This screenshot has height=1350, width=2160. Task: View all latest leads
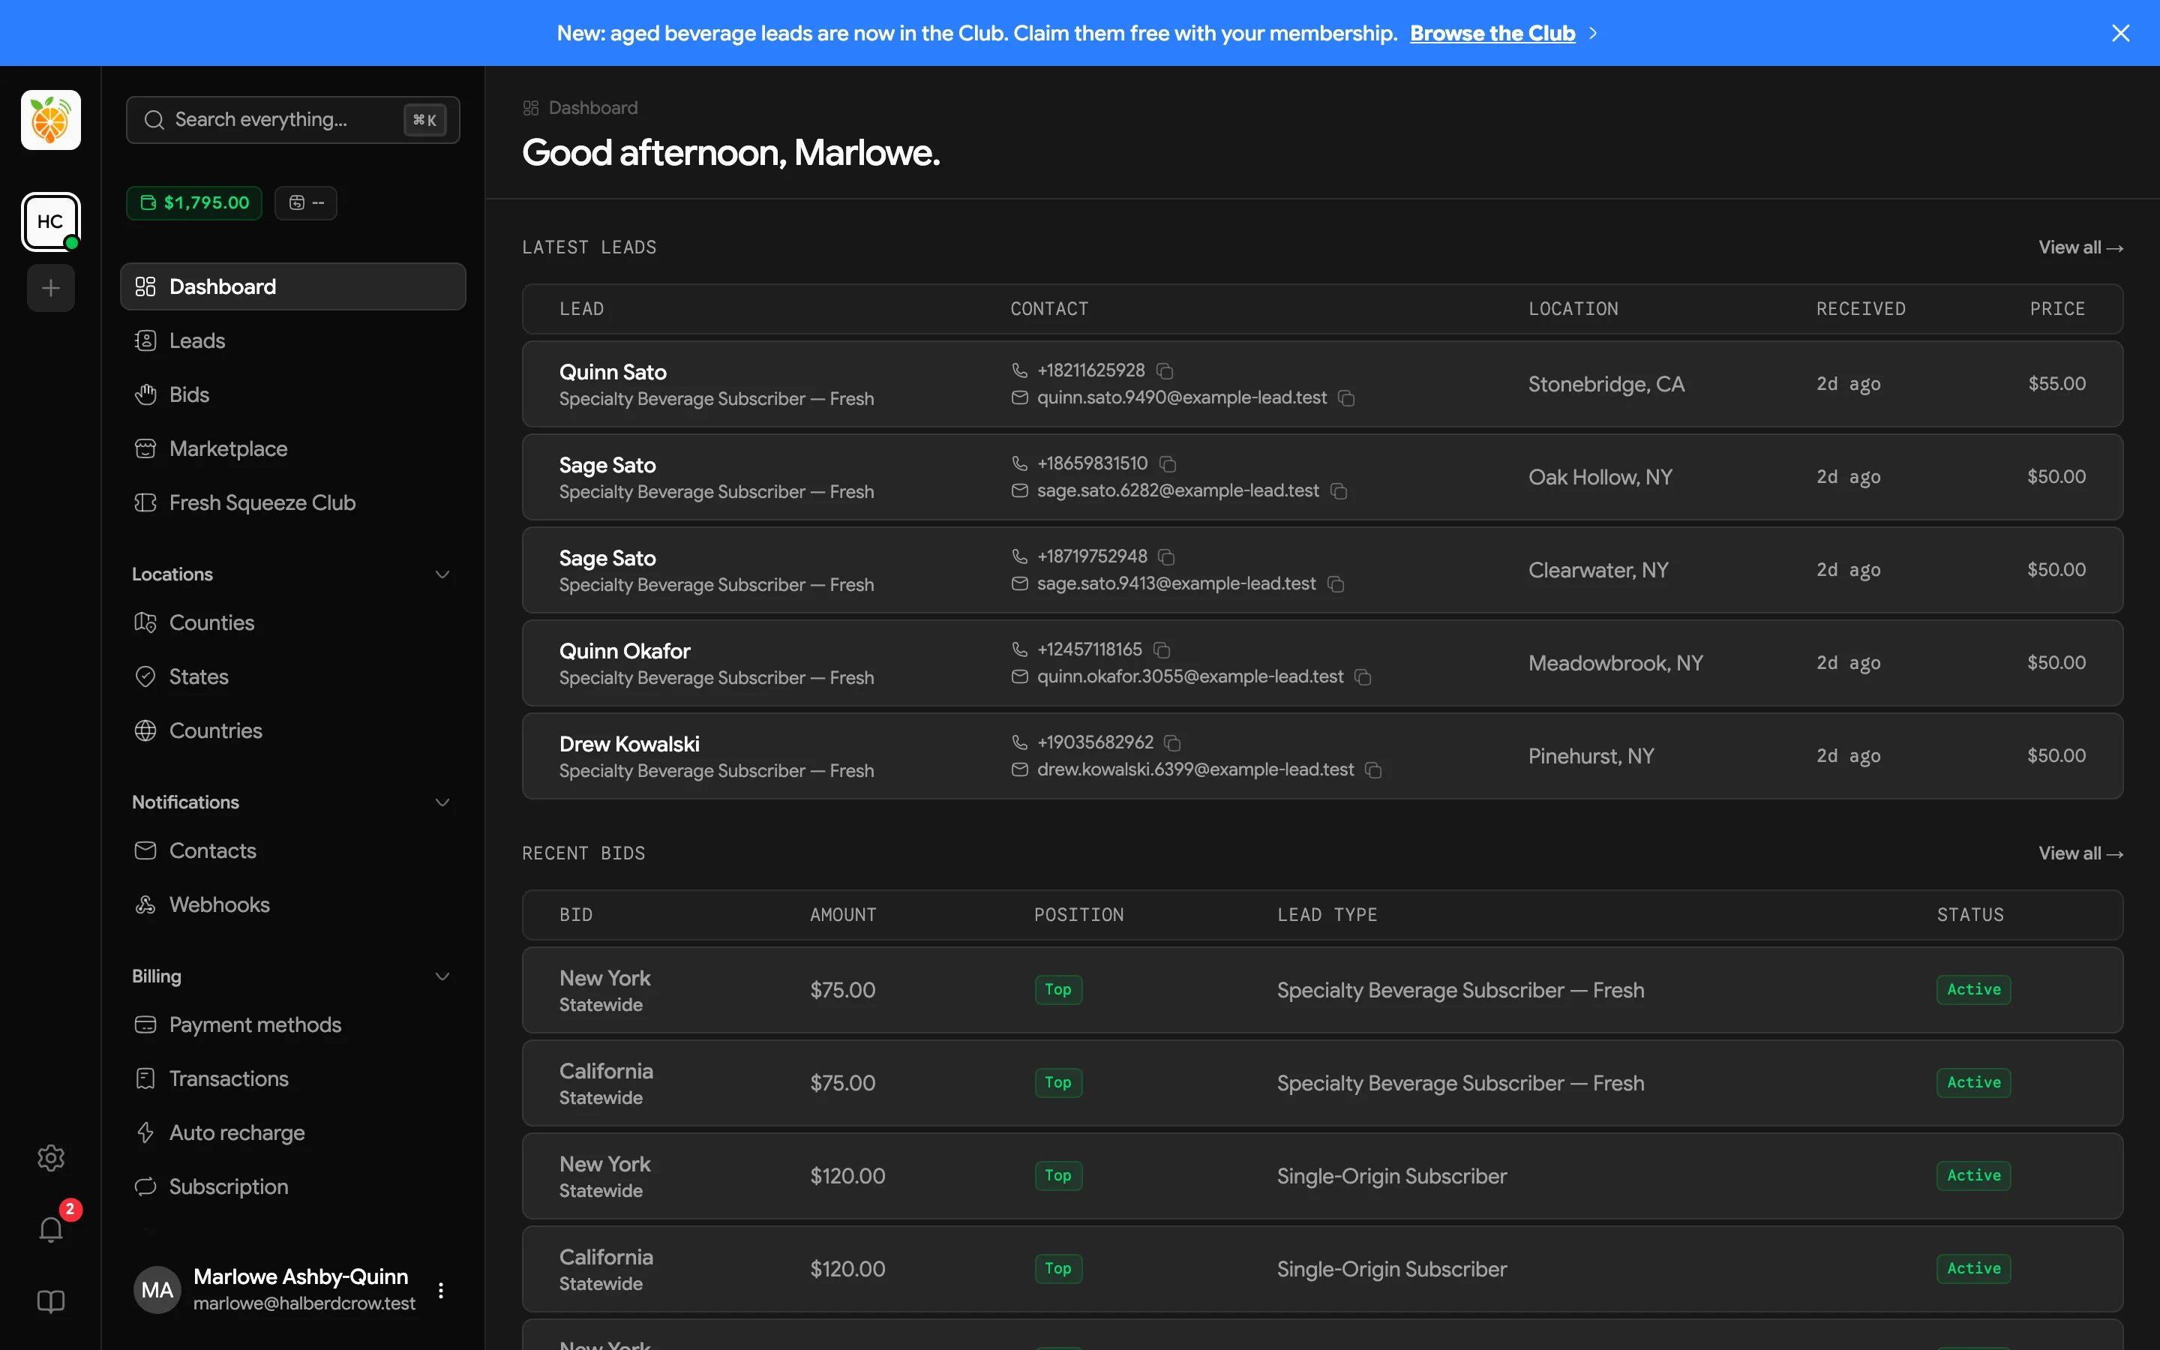pyautogui.click(x=2080, y=247)
